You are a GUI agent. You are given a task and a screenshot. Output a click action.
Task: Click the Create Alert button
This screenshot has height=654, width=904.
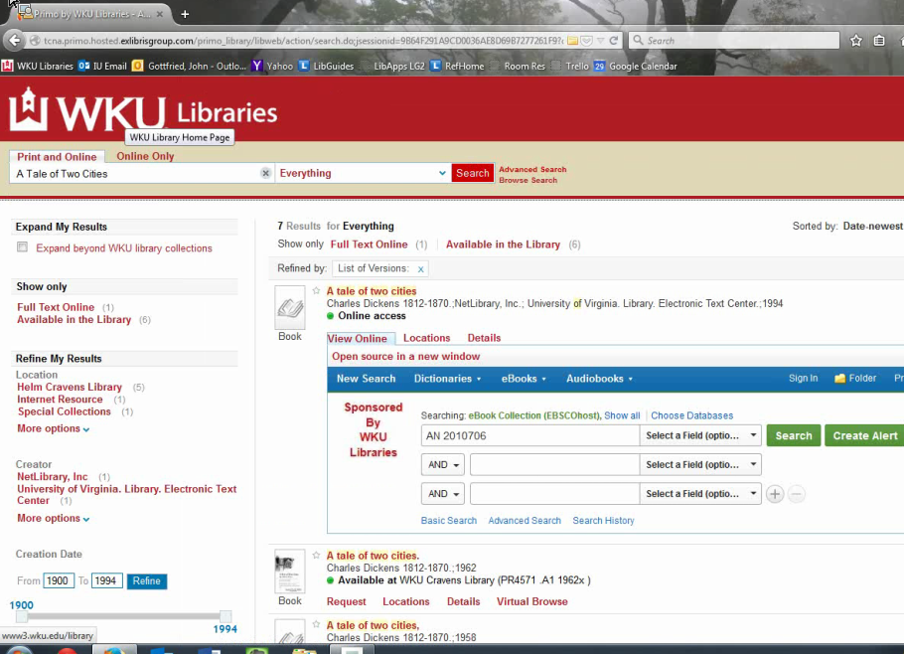pos(863,435)
